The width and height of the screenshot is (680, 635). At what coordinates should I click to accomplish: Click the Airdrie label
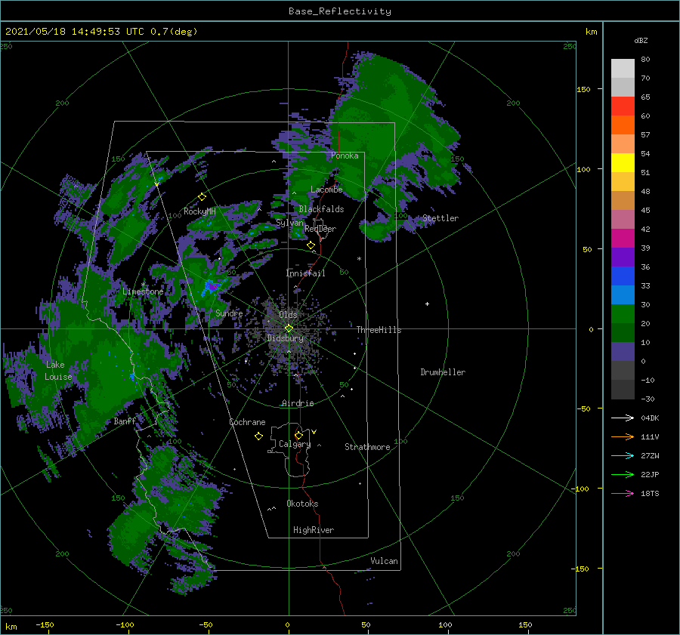click(x=298, y=403)
